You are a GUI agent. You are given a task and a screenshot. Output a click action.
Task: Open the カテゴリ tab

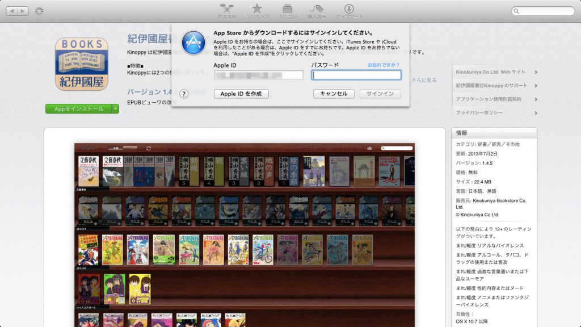coord(288,11)
